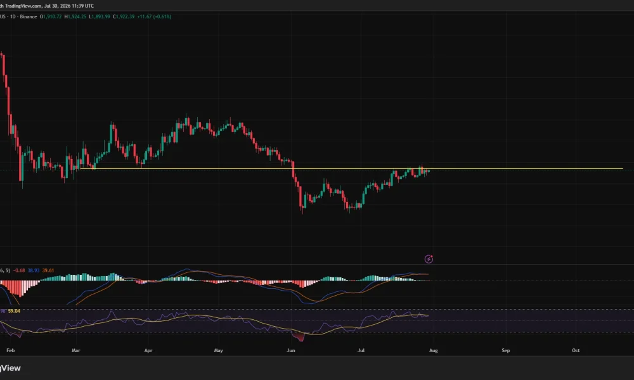Click the purple lightning event icon
This screenshot has width=634, height=380.
point(429,259)
